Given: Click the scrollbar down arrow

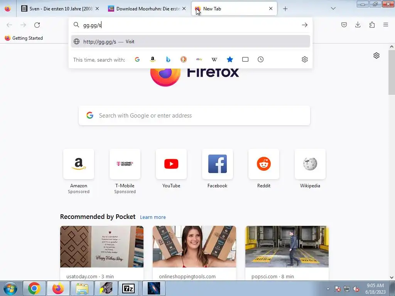Looking at the screenshot, I should coord(392,277).
